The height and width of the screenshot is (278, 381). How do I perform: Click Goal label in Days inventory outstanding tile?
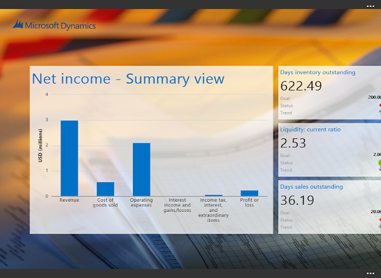(x=285, y=98)
